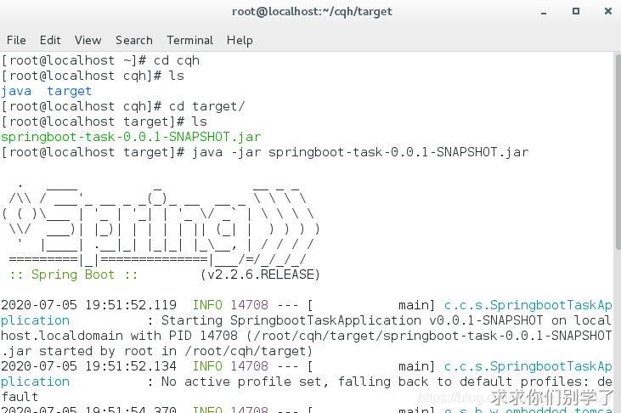
Task: Open the Help menu
Action: click(240, 41)
